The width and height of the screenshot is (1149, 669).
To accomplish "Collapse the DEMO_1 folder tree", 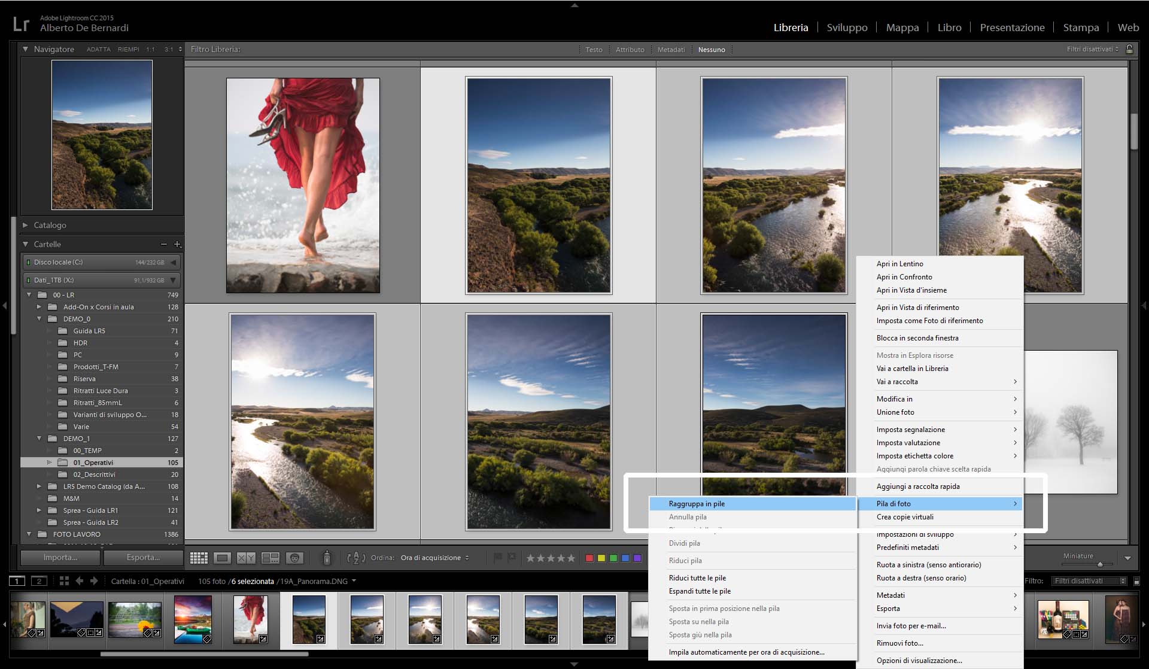I will 39,439.
